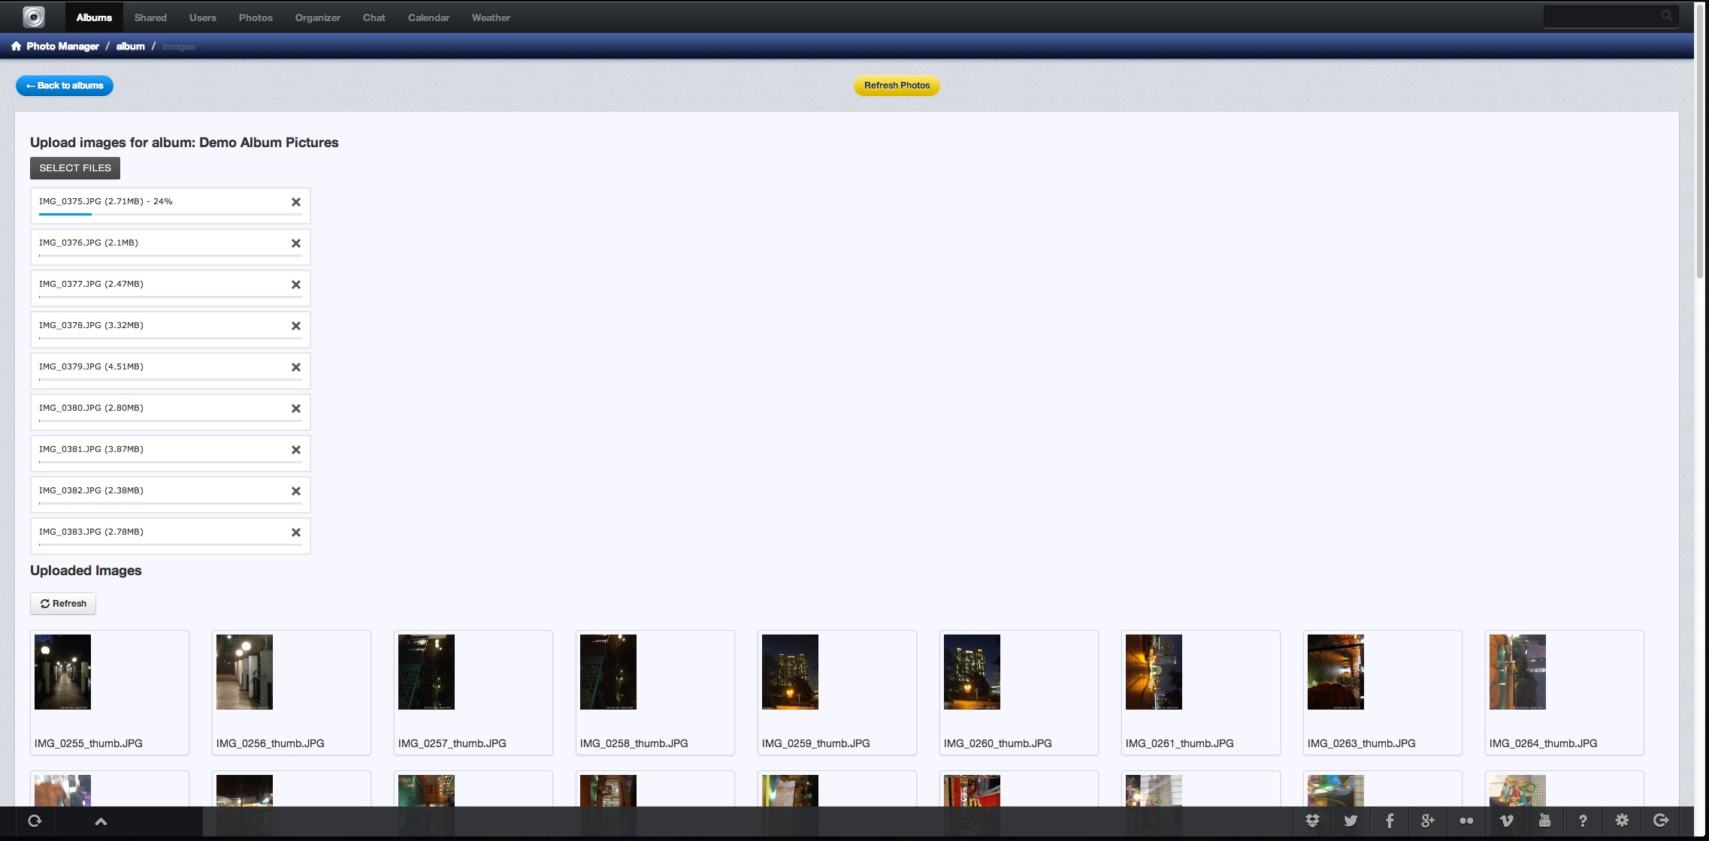Viewport: 1709px width, 841px height.
Task: Click the 'IMG_0381.JPG (3.87MB)' filename text
Action: 91,449
